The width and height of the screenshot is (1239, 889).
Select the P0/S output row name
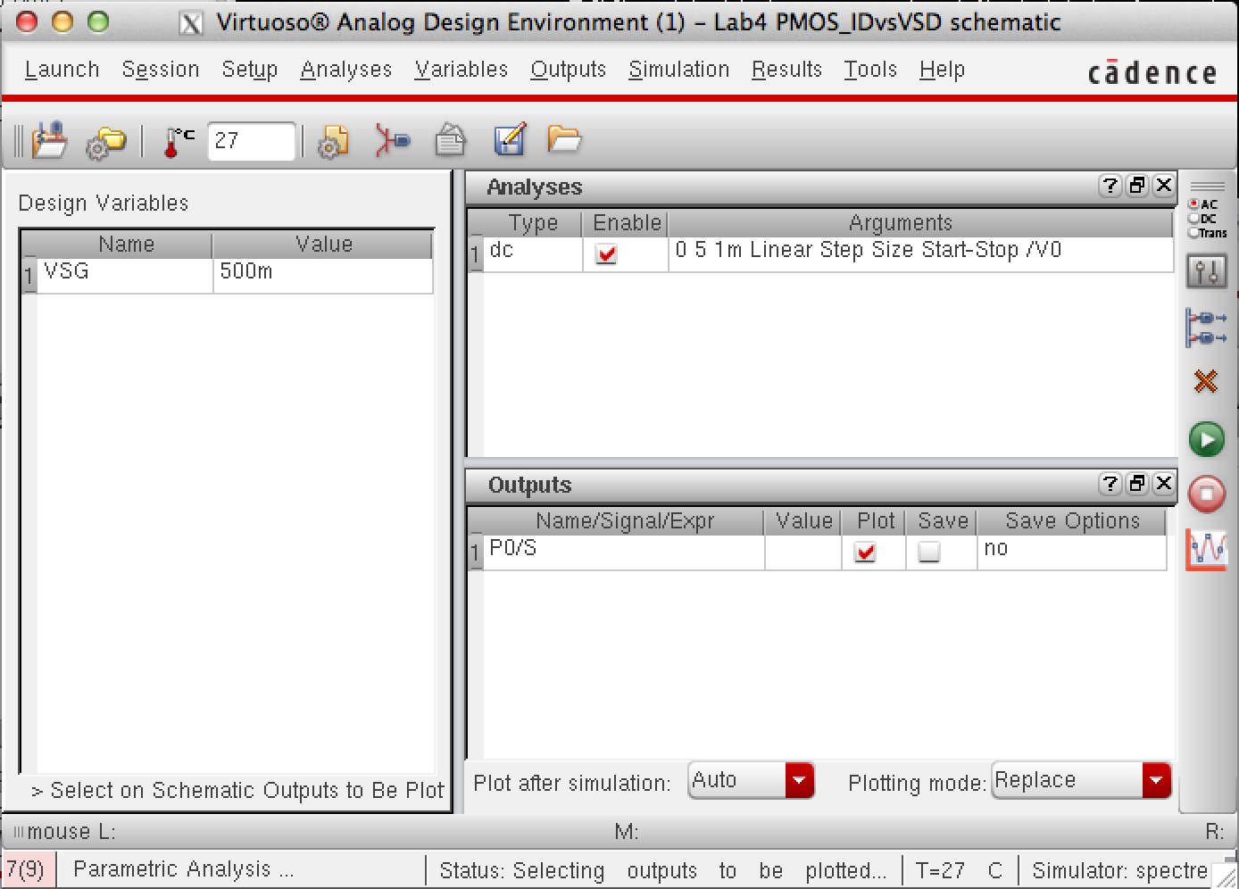coord(624,552)
